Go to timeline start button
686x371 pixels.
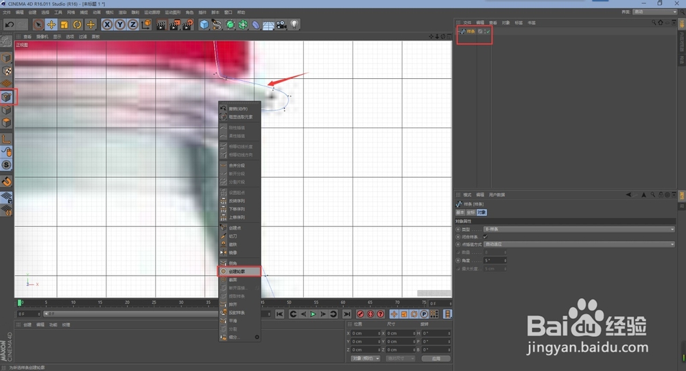point(280,314)
